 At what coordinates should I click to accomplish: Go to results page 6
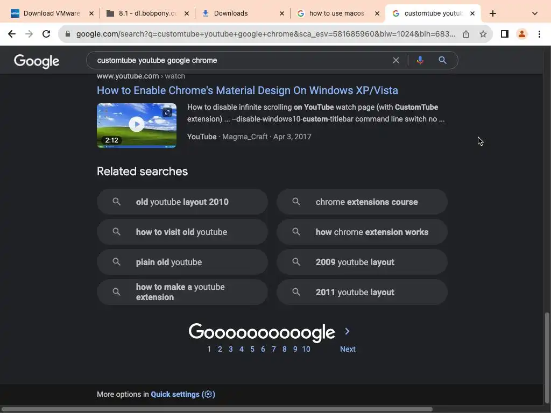click(x=263, y=349)
